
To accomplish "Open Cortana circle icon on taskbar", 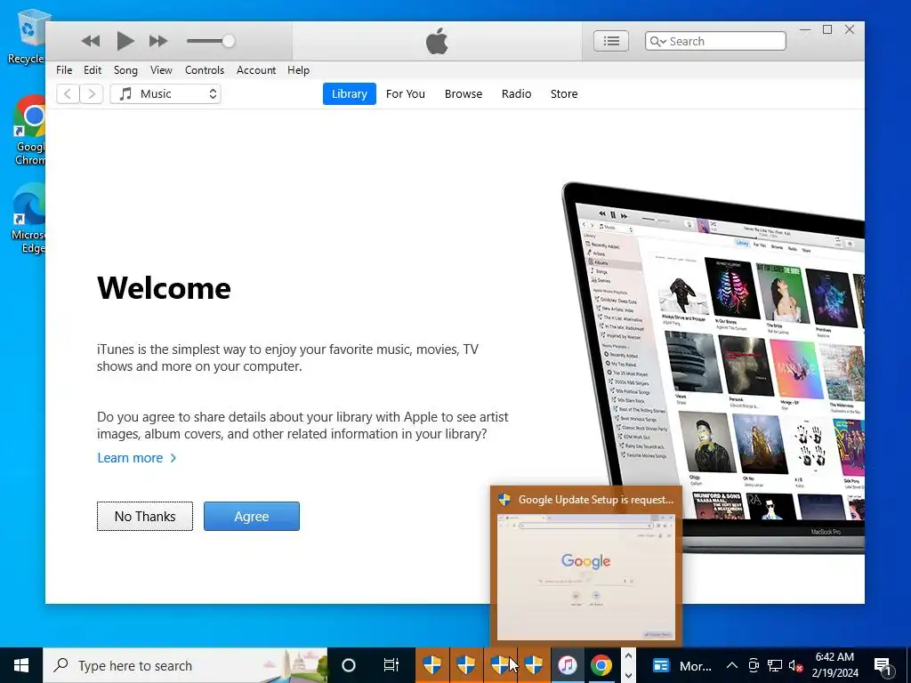I will tap(348, 665).
